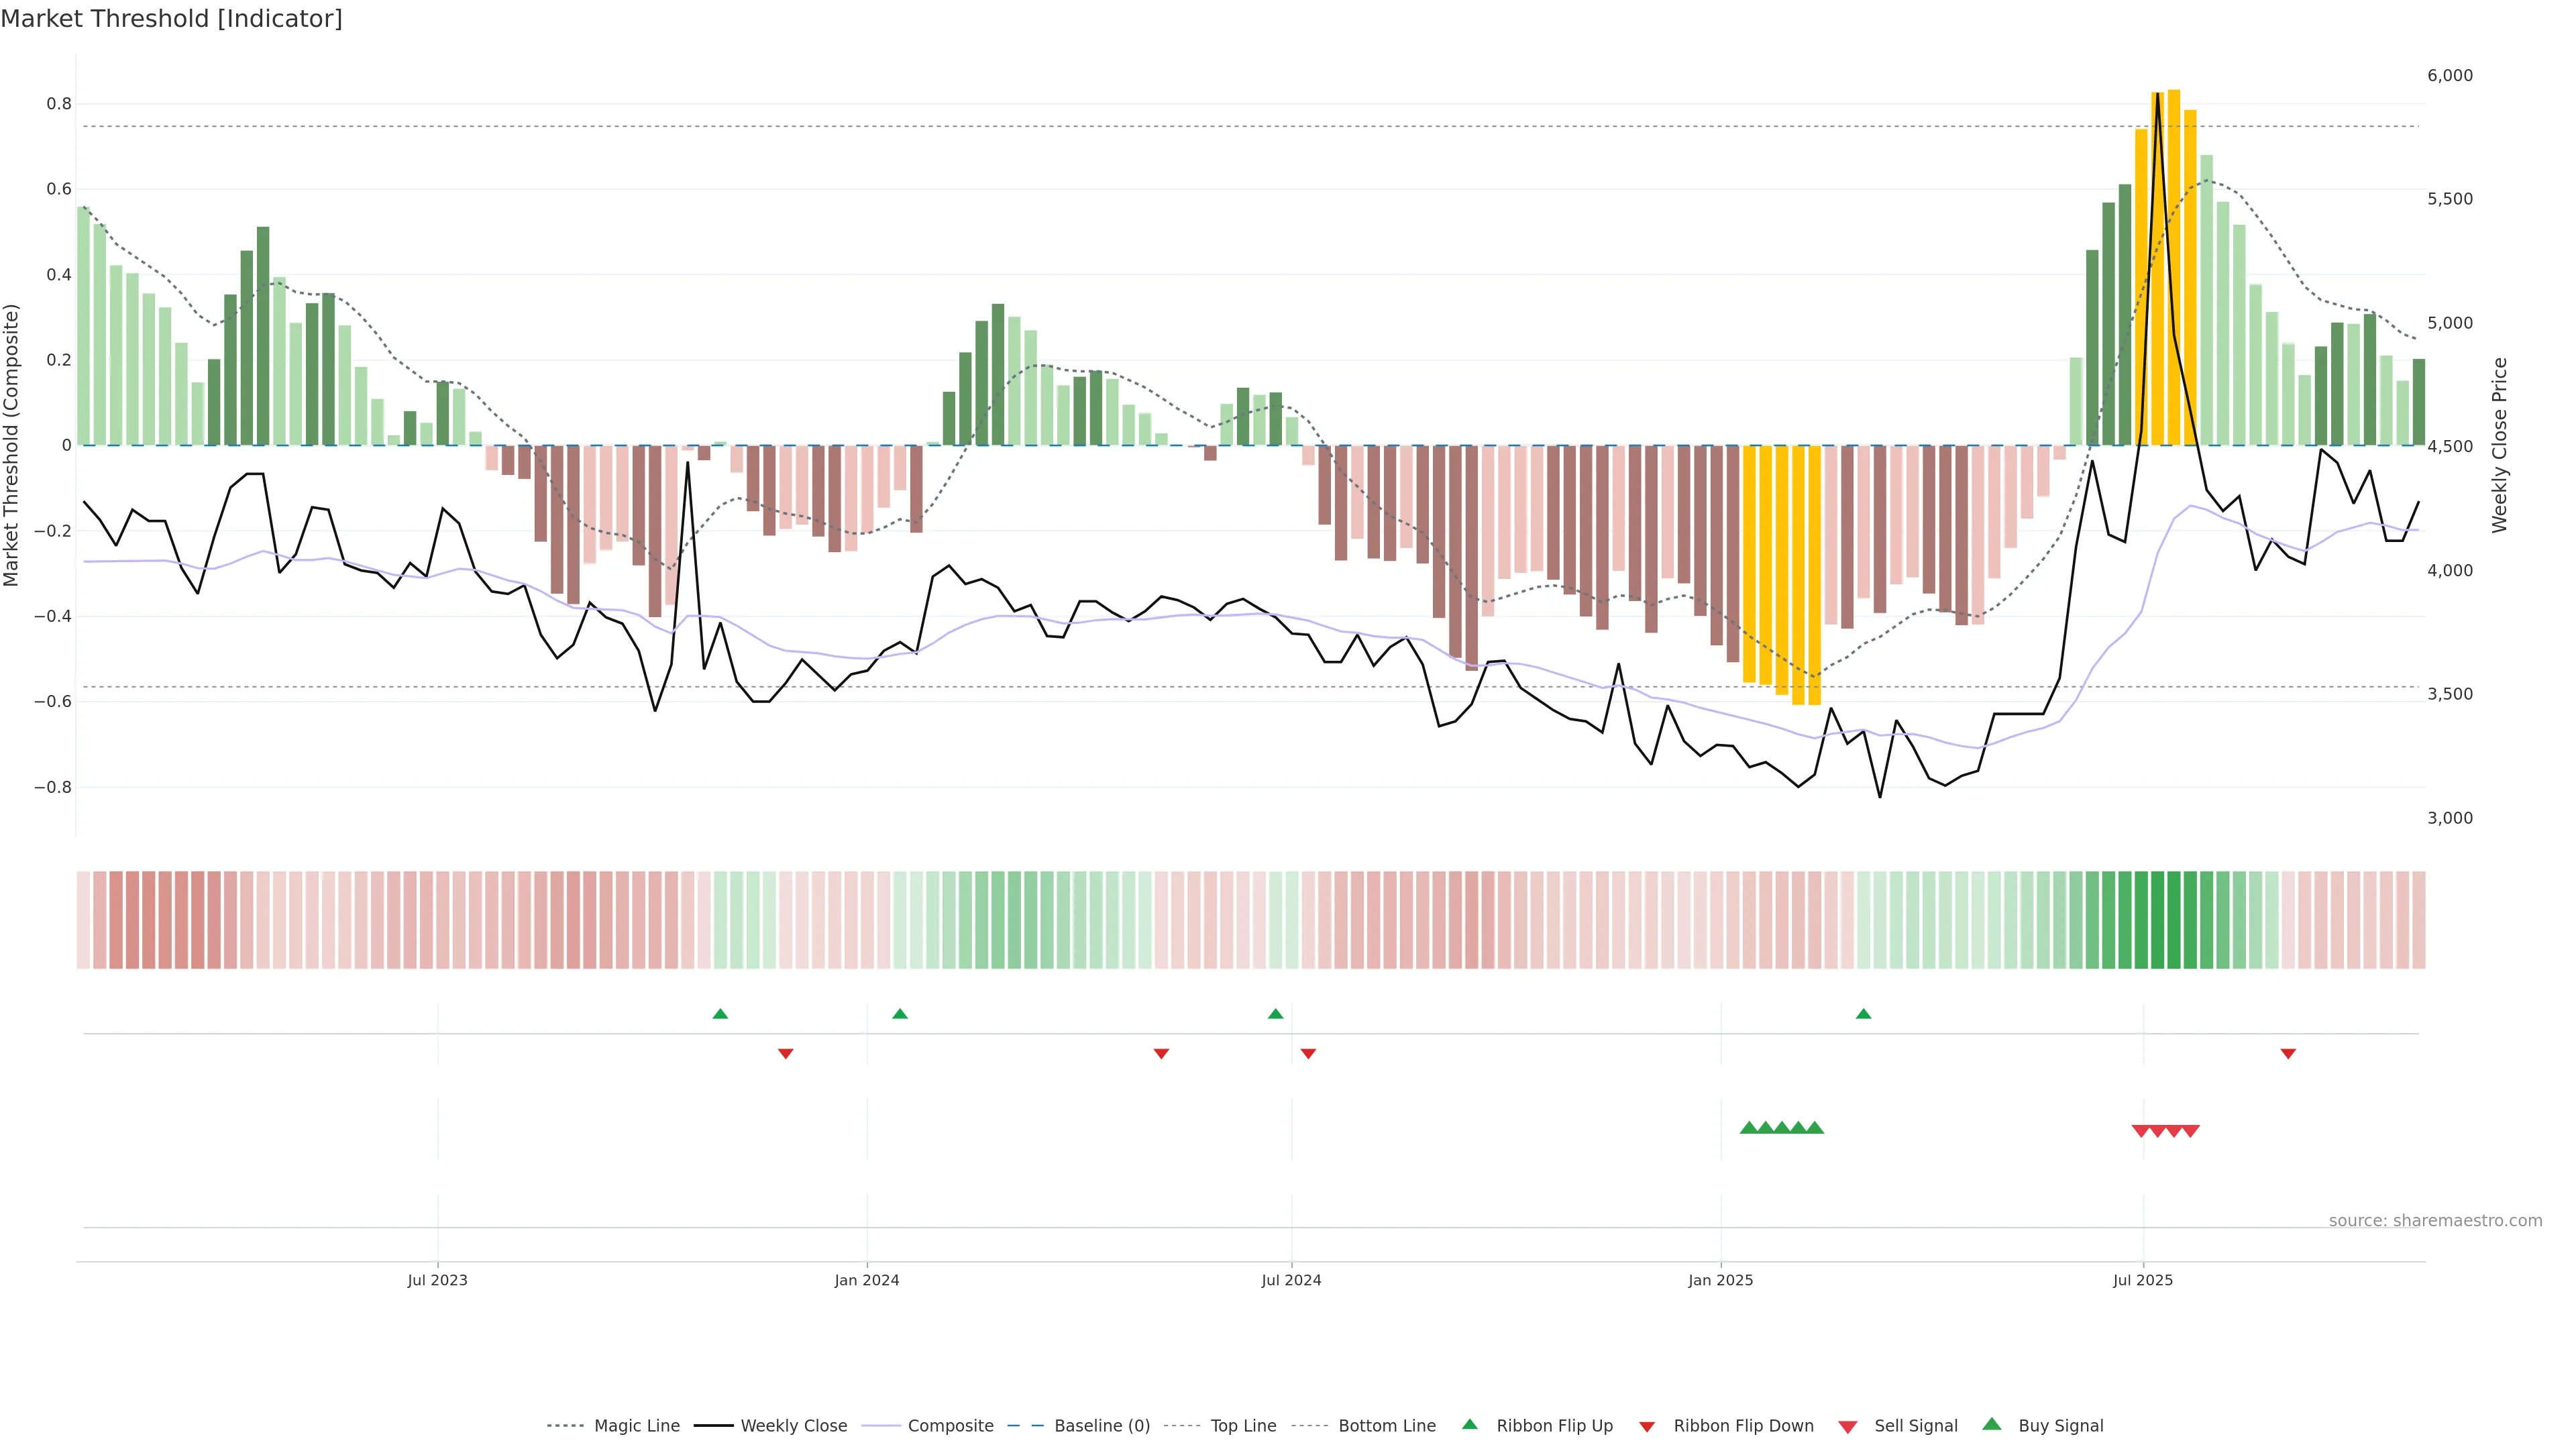Click rightmost ribbon flip down marker
Image resolution: width=2576 pixels, height=1449 pixels.
(x=2288, y=1054)
